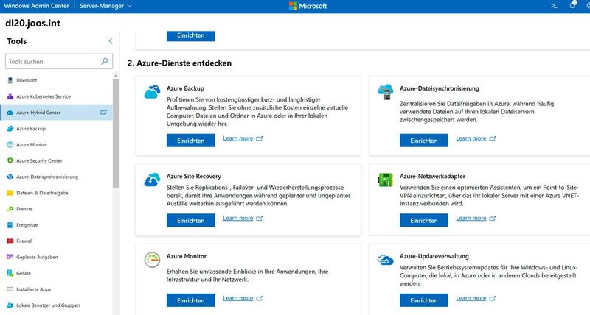Click Einrichten for Azure Monitor card
The width and height of the screenshot is (590, 315).
point(191,300)
